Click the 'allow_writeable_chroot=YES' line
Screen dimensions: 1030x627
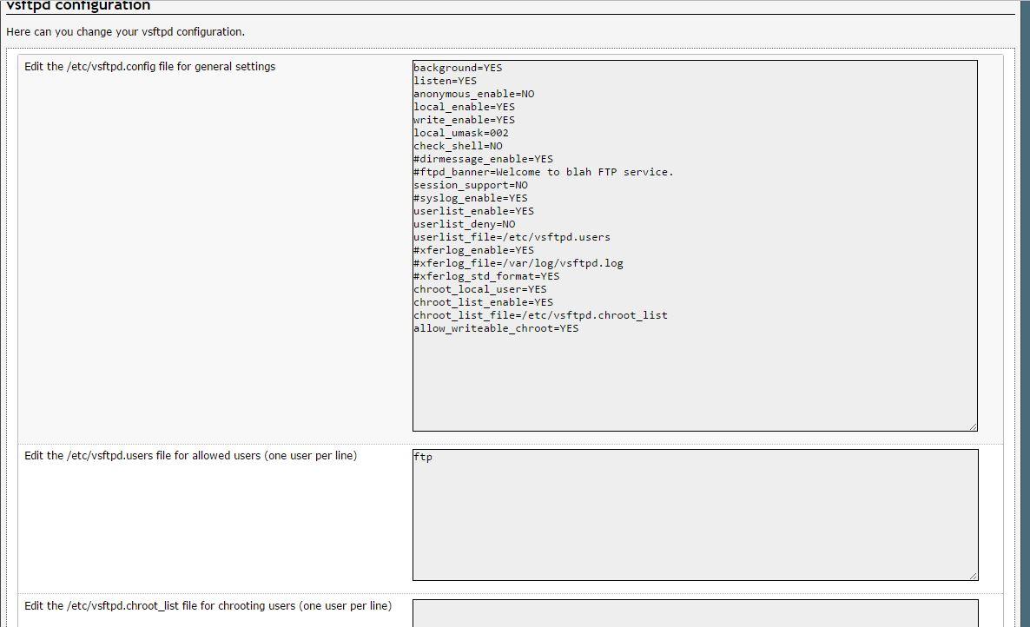tap(497, 328)
